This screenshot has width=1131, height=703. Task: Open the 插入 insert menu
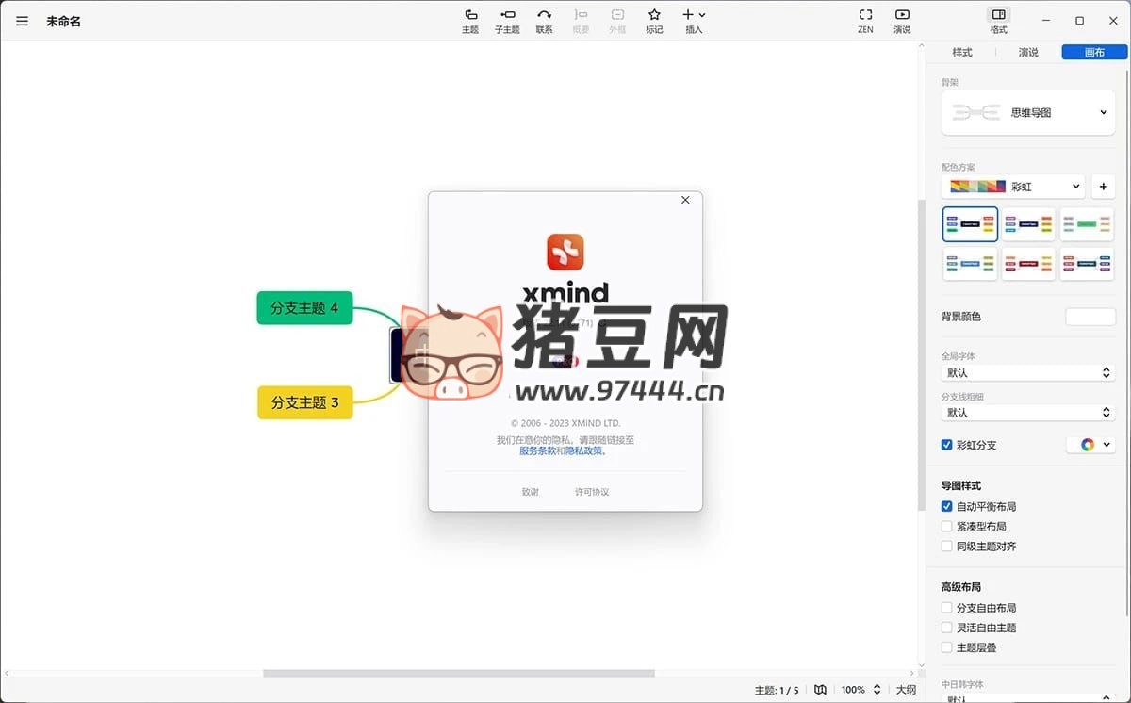tap(694, 21)
